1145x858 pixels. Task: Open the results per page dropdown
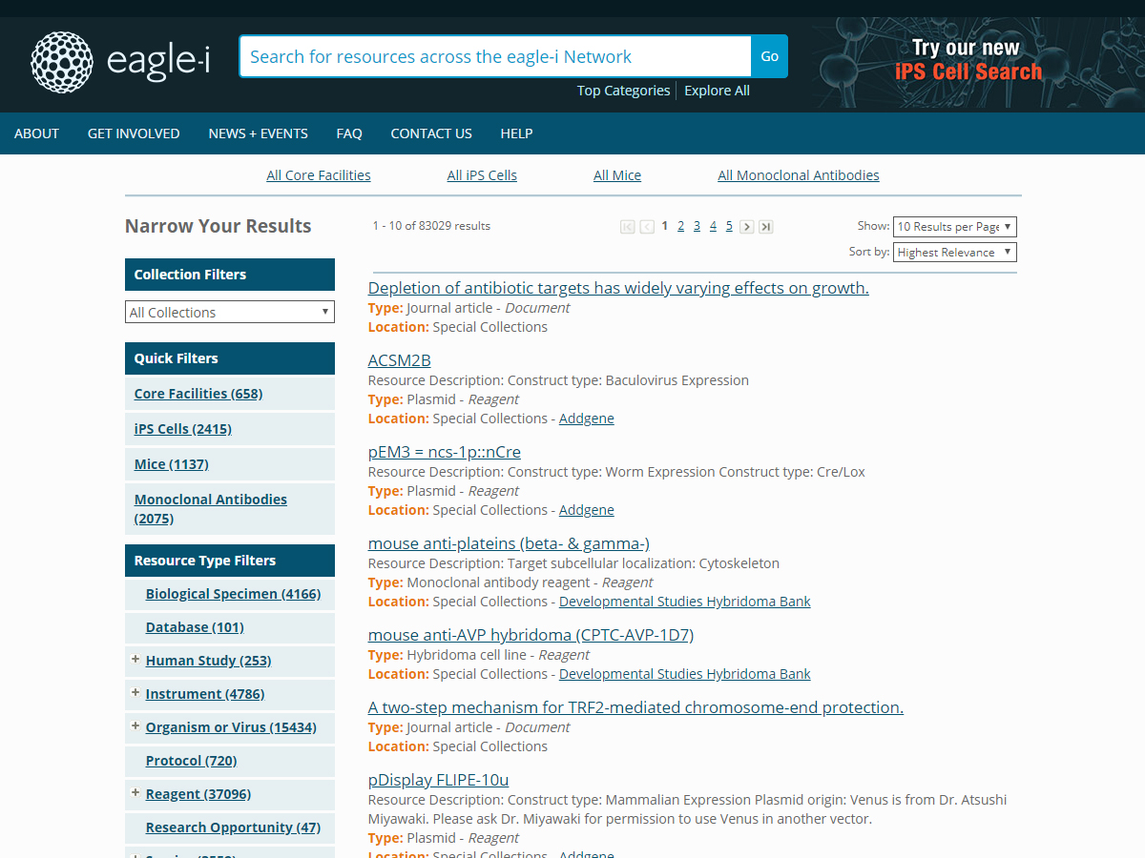coord(954,227)
